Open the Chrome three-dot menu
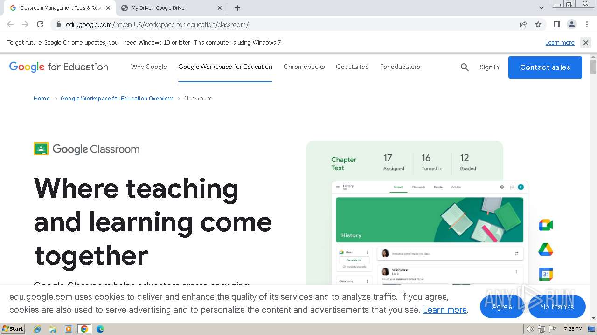597x335 pixels. (587, 24)
